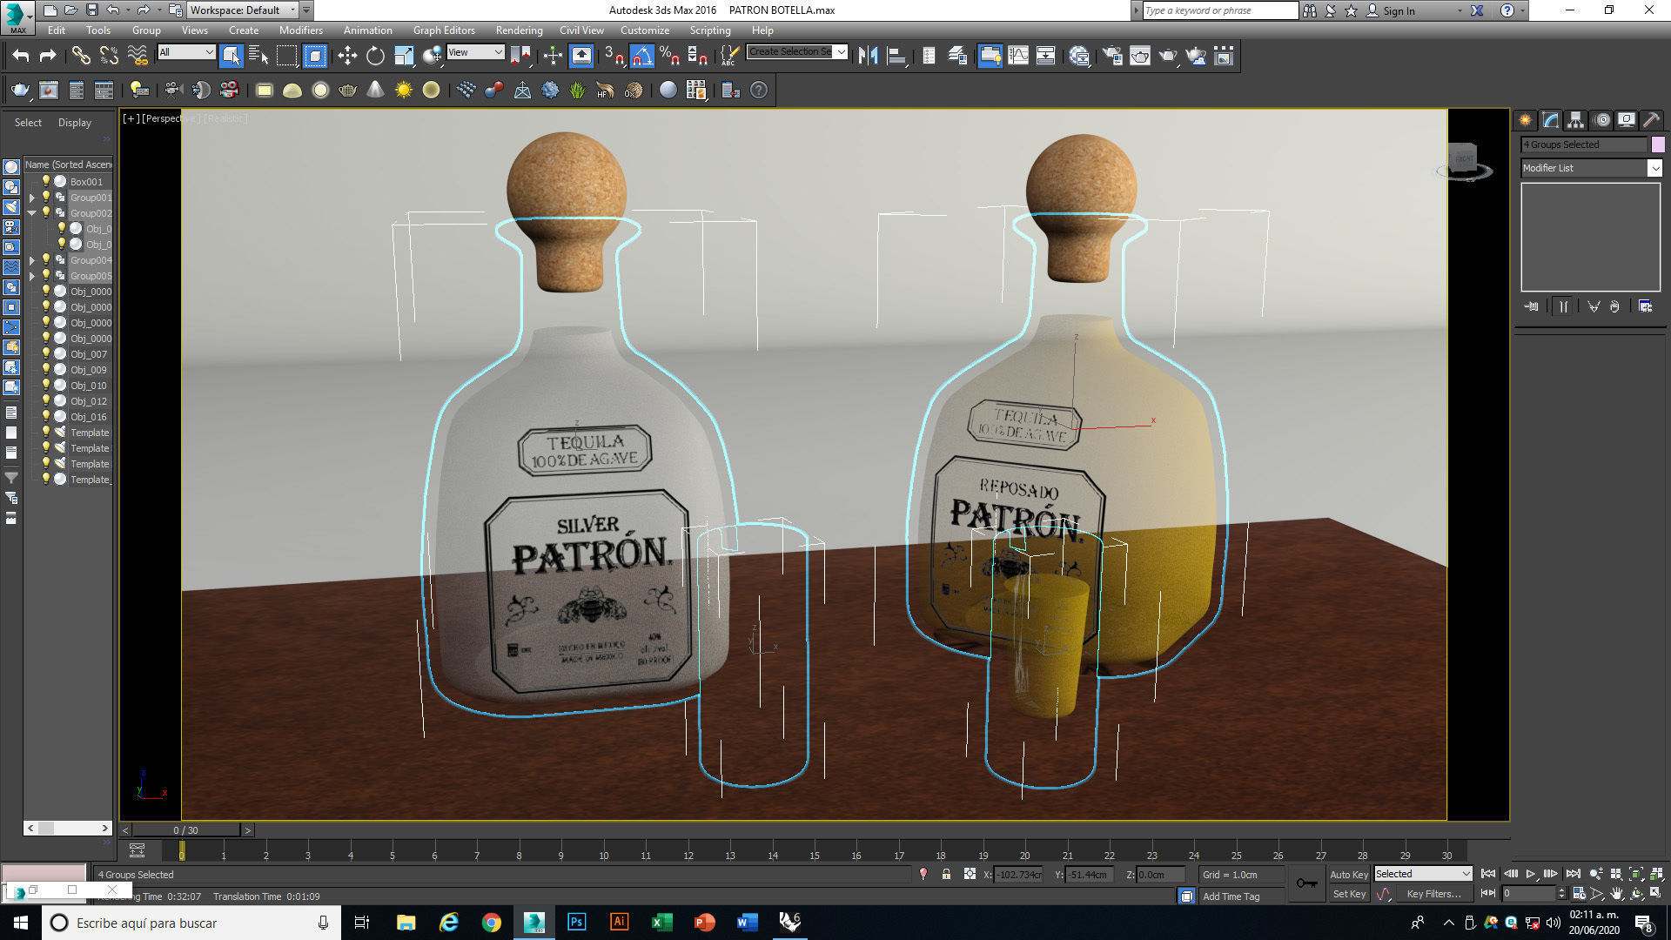This screenshot has height=940, width=1671.
Task: Open Chrome from Windows taskbar
Action: (492, 923)
